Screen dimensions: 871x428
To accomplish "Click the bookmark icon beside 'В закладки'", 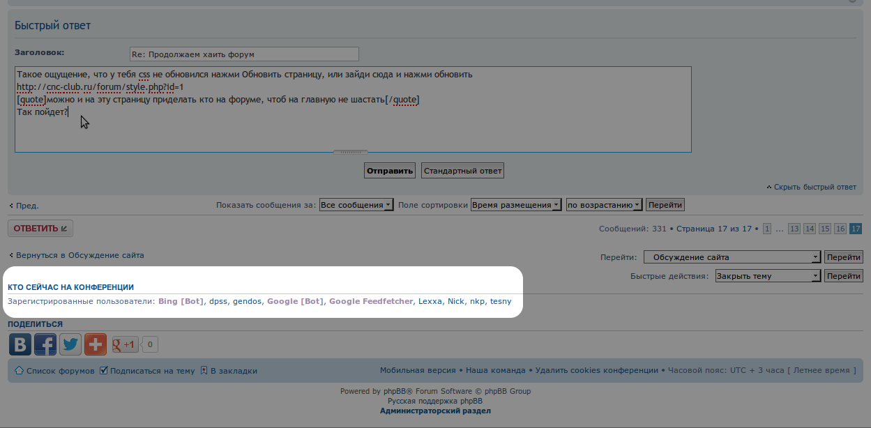I will click(204, 370).
